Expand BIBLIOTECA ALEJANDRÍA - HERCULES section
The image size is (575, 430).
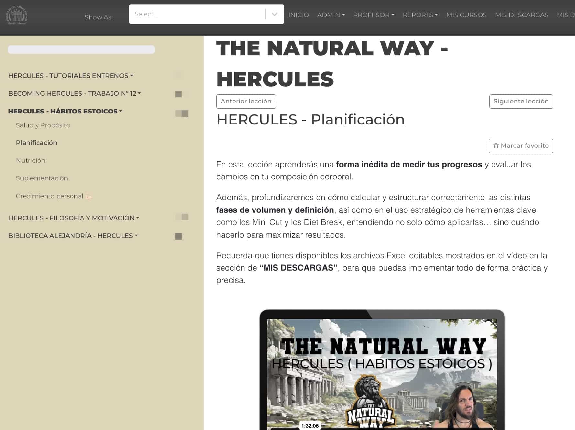click(73, 236)
